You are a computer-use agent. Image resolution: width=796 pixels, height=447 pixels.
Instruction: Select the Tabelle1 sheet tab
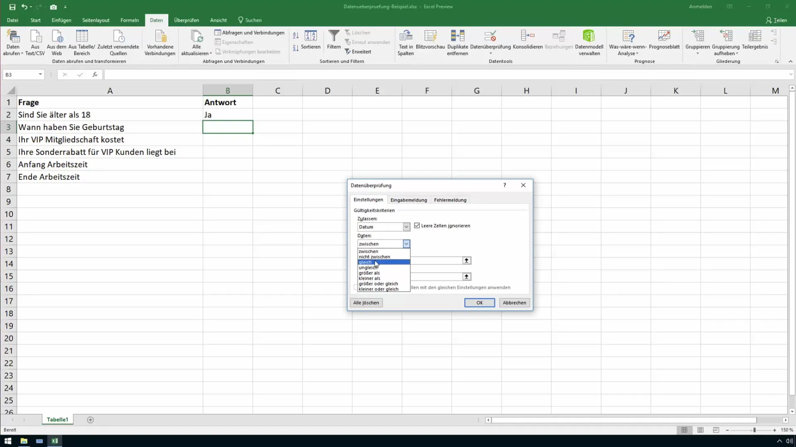tap(57, 420)
